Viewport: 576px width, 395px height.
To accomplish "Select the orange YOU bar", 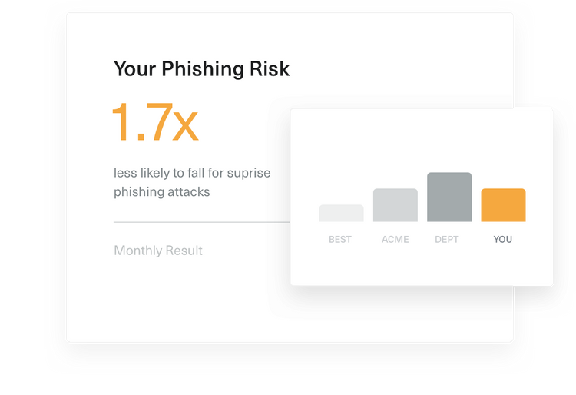I will pos(503,205).
